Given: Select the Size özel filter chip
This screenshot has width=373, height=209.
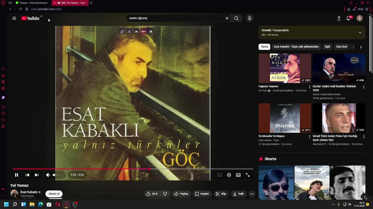Looking at the screenshot, I should click(342, 47).
